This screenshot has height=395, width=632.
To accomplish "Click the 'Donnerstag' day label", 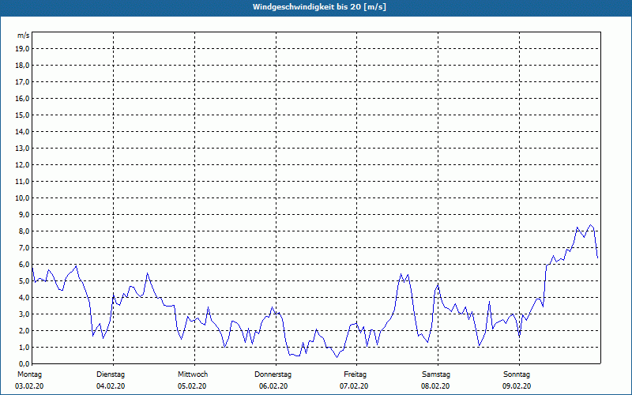I will (273, 374).
